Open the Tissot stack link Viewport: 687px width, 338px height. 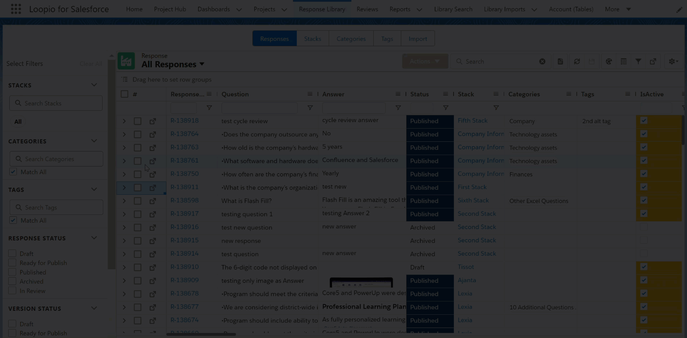[466, 267]
